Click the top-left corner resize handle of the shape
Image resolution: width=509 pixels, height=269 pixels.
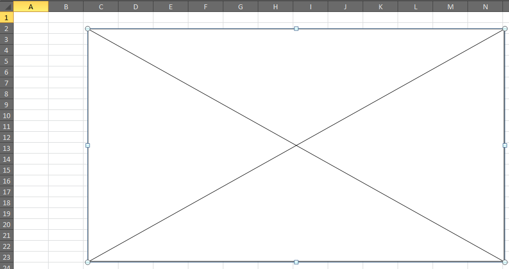(88, 28)
